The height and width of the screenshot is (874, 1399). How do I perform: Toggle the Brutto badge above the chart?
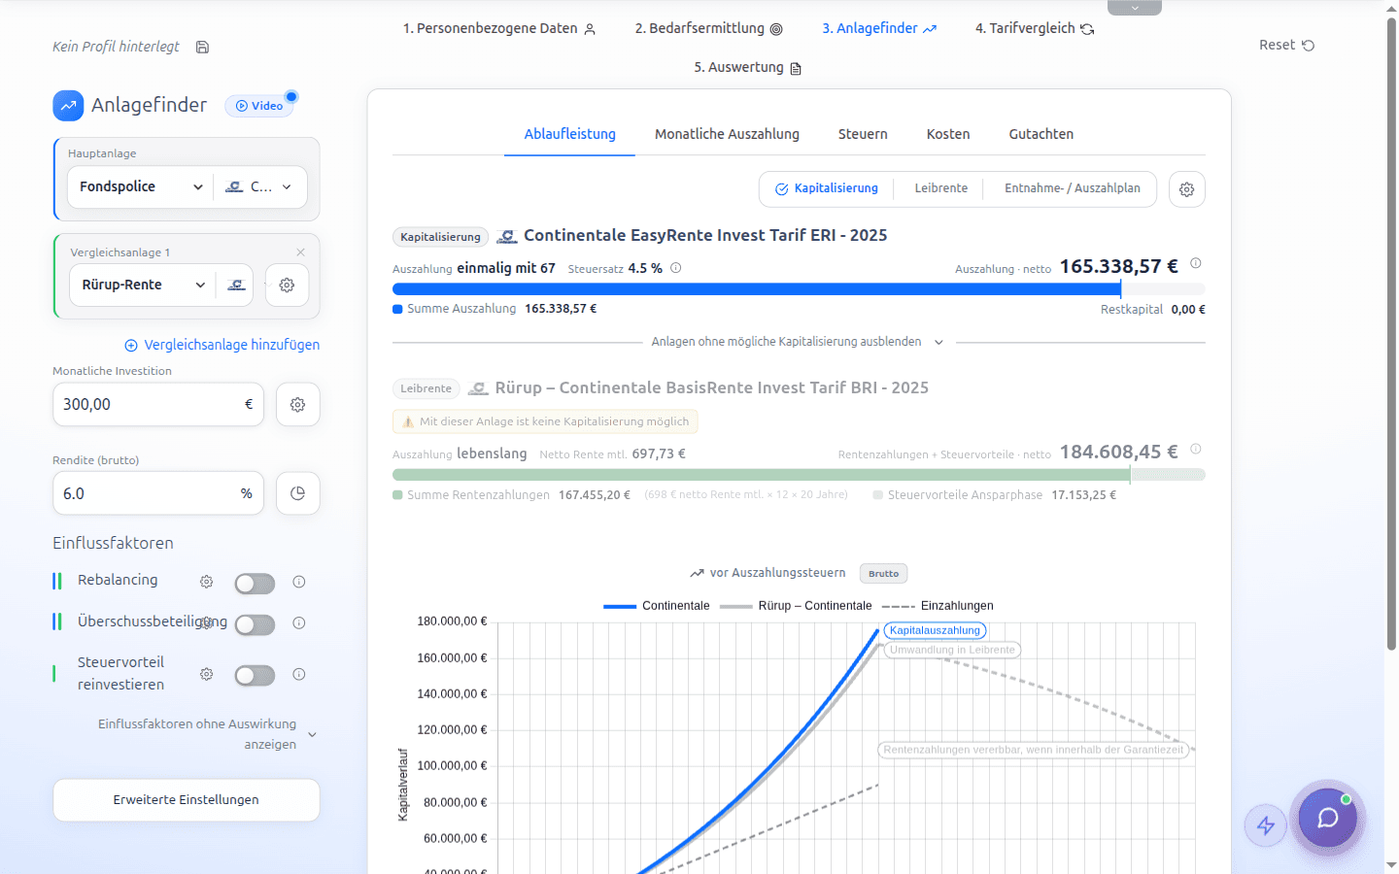coord(883,574)
